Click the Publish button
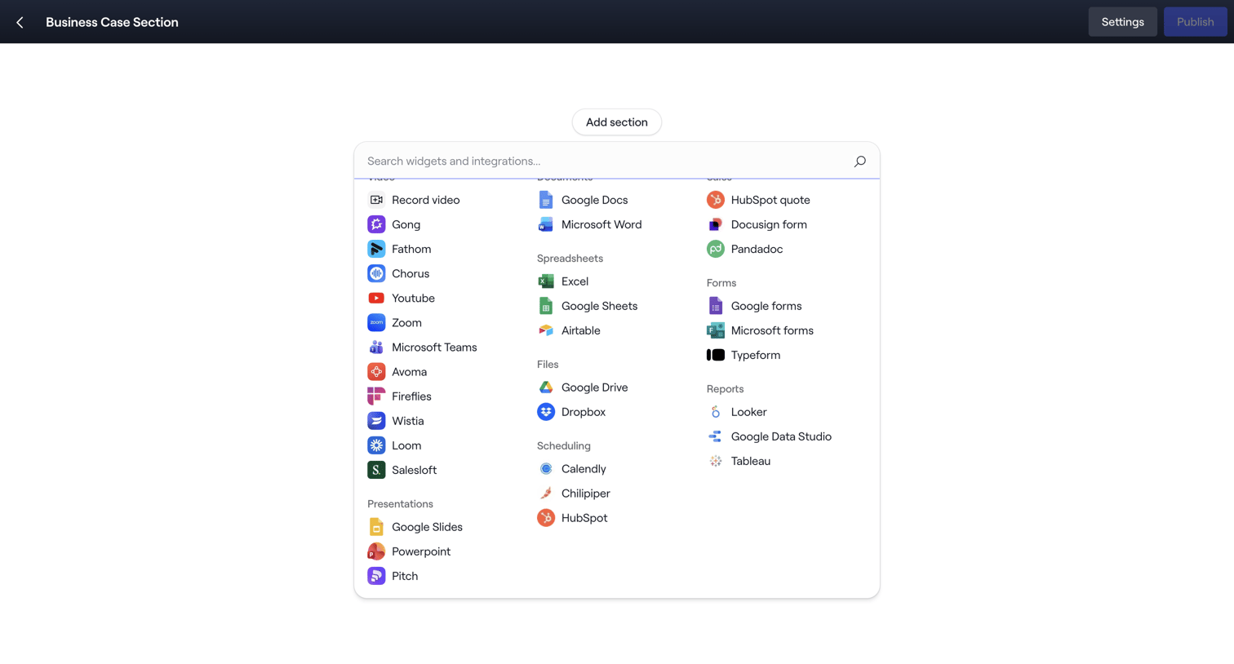1234x664 pixels. (x=1195, y=22)
